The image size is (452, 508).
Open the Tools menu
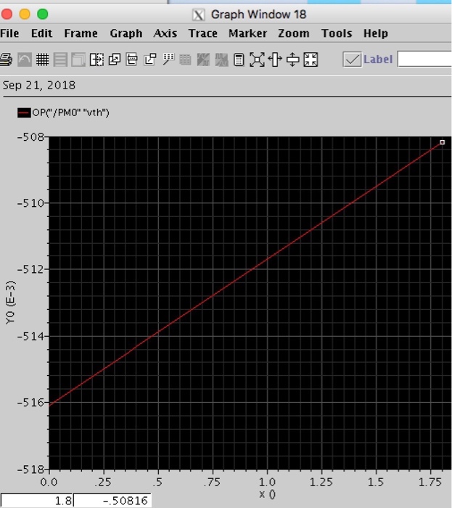(x=337, y=33)
